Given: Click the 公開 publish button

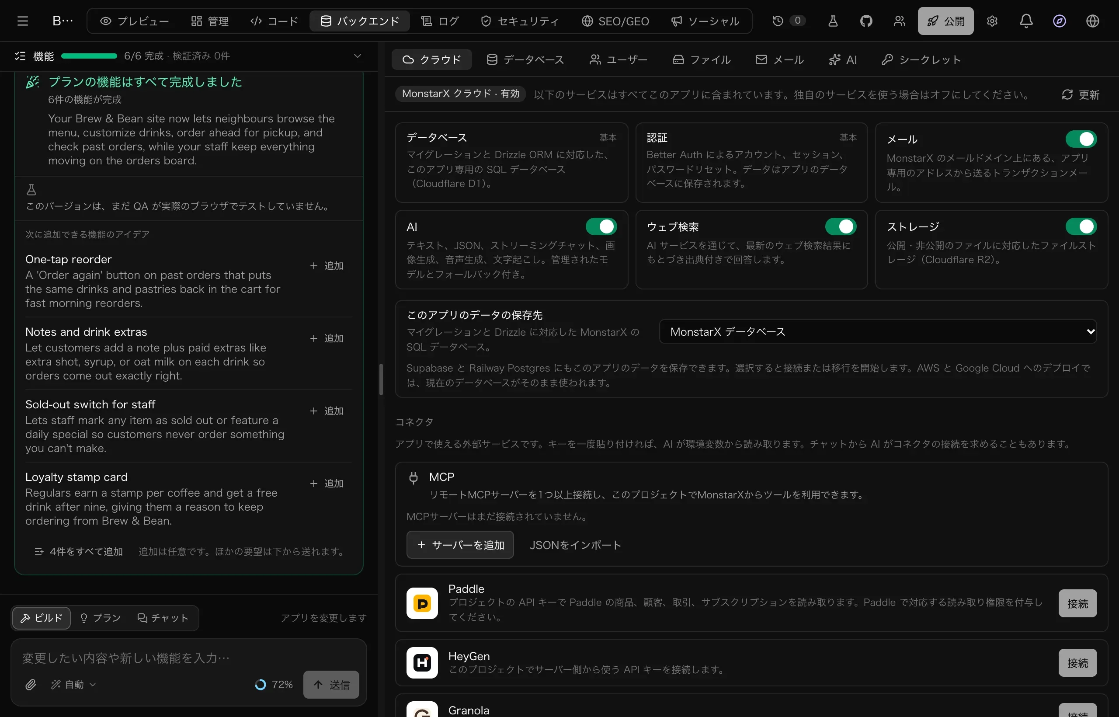Looking at the screenshot, I should point(945,21).
